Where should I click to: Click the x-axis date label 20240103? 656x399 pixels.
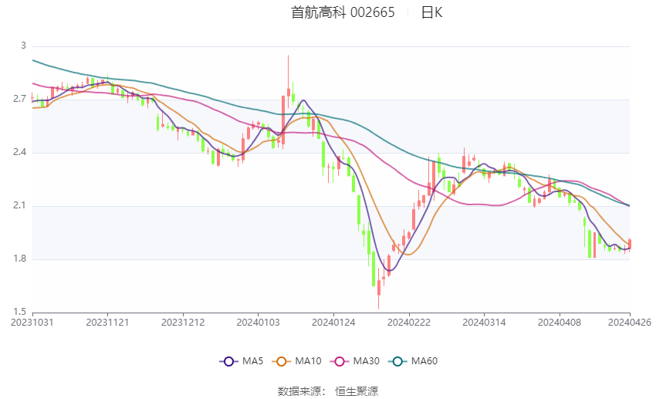coord(258,323)
